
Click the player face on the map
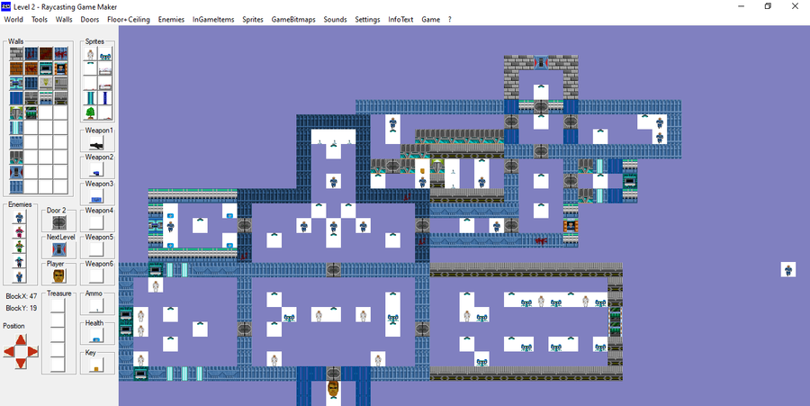334,388
